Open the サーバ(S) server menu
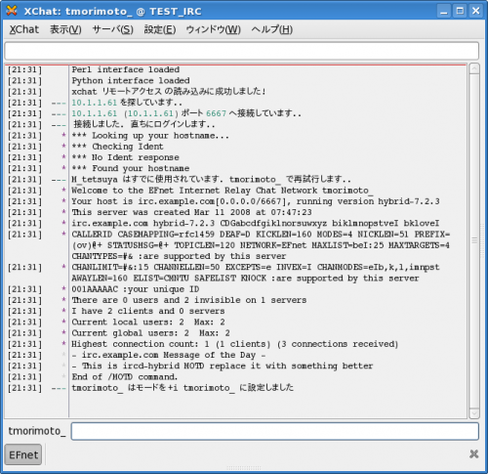Image resolution: width=488 pixels, height=474 pixels. [112, 29]
